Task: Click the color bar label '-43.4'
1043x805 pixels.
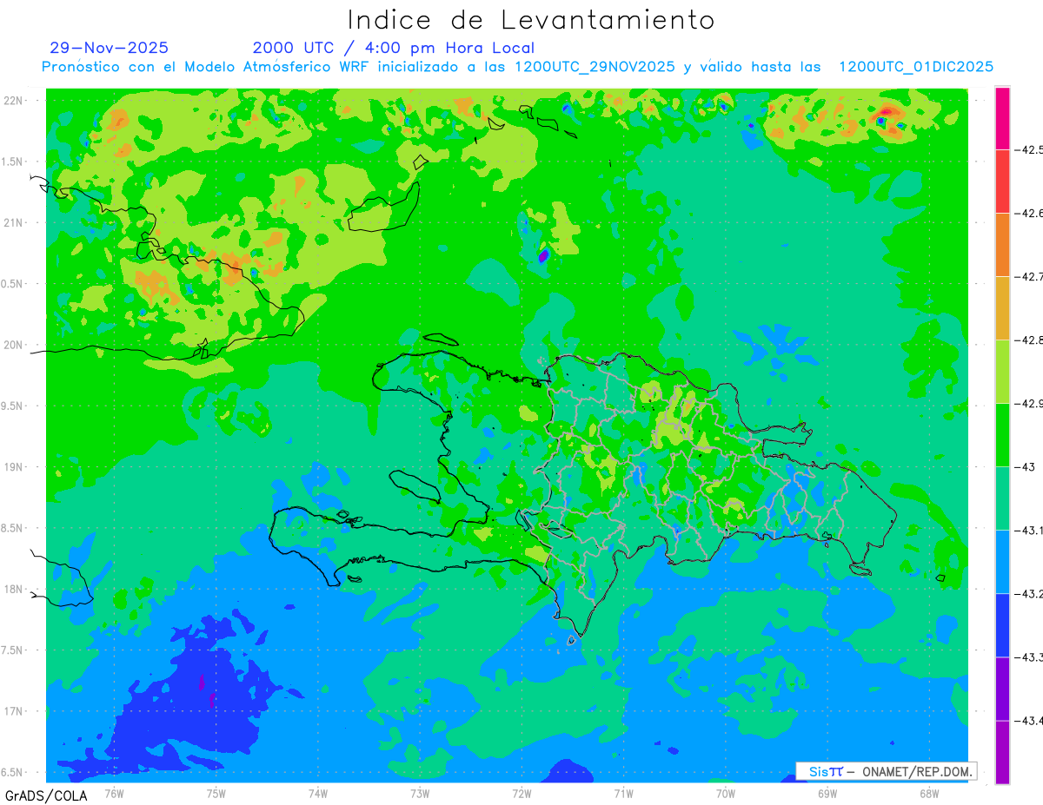Action: [x=1030, y=721]
